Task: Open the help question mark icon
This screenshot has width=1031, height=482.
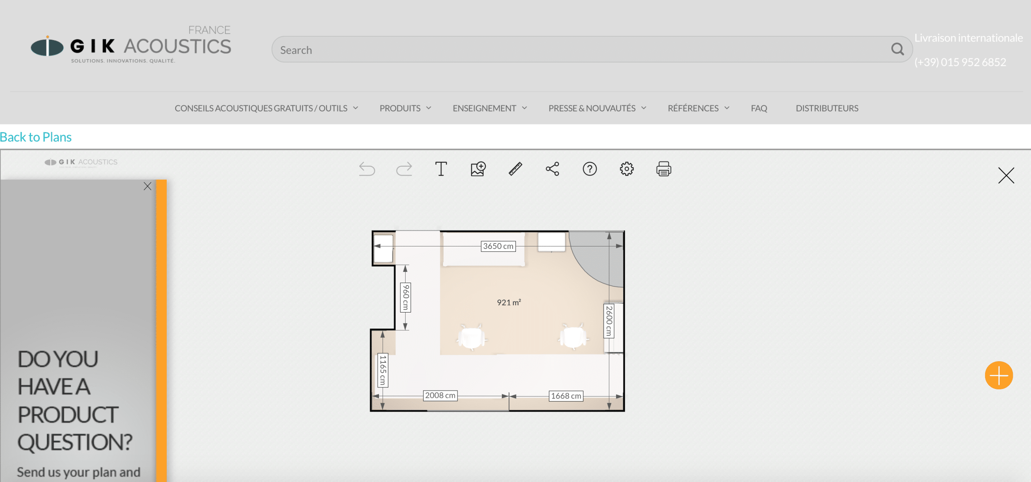Action: click(590, 169)
